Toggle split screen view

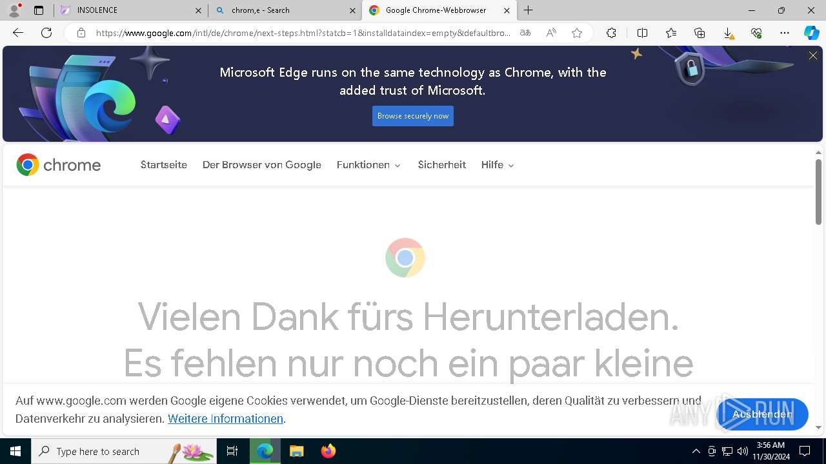[642, 33]
